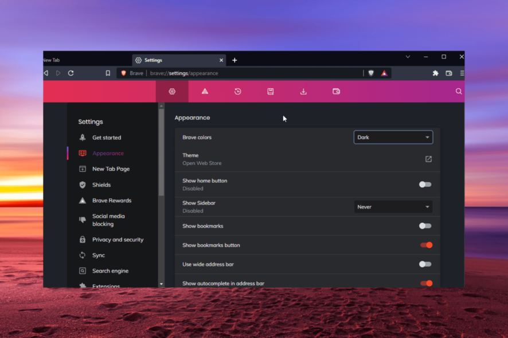Toggle Show home button switch
This screenshot has width=508, height=338.
click(x=425, y=184)
